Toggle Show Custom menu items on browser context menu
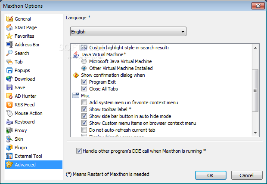The image size is (267, 184). tap(84, 123)
